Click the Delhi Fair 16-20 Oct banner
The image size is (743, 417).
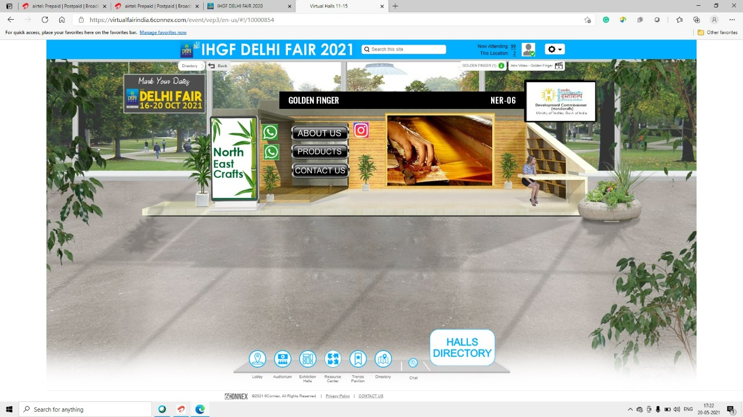coord(164,93)
